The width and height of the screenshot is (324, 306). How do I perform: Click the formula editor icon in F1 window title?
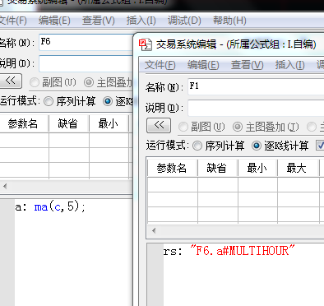pyautogui.click(x=145, y=44)
